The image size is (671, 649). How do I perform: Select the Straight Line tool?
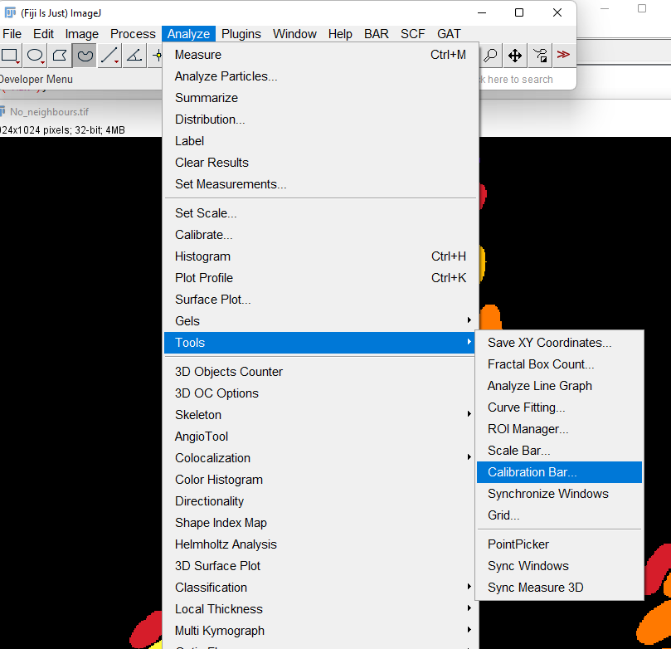pyautogui.click(x=109, y=56)
